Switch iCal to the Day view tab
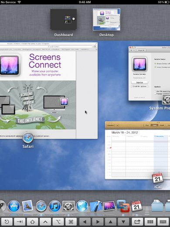170x227 pixels. 147,125
